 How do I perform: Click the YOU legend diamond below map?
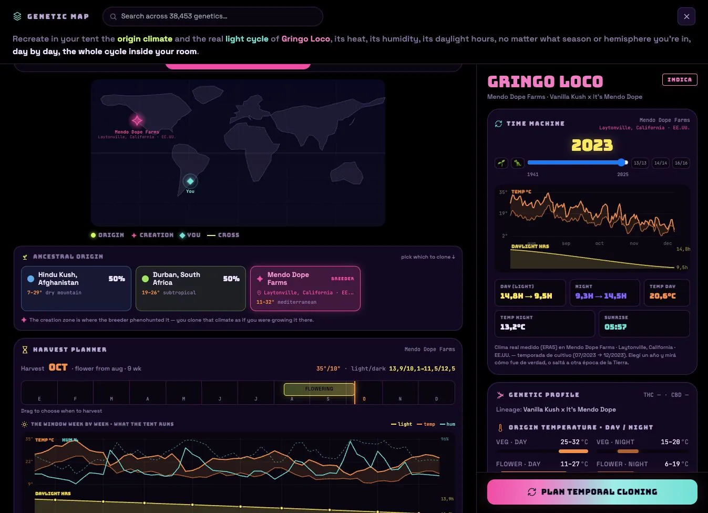pyautogui.click(x=182, y=235)
